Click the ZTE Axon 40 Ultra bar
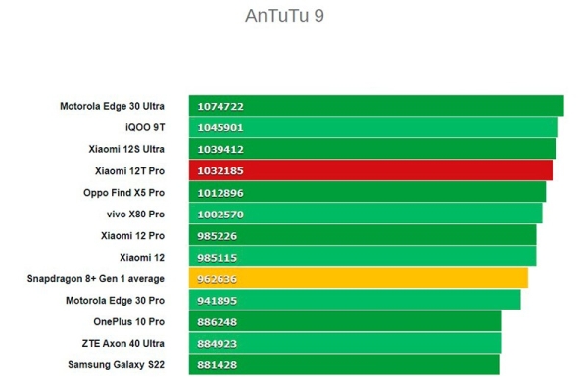Screen dimensions: 588x382 [x=345, y=343]
